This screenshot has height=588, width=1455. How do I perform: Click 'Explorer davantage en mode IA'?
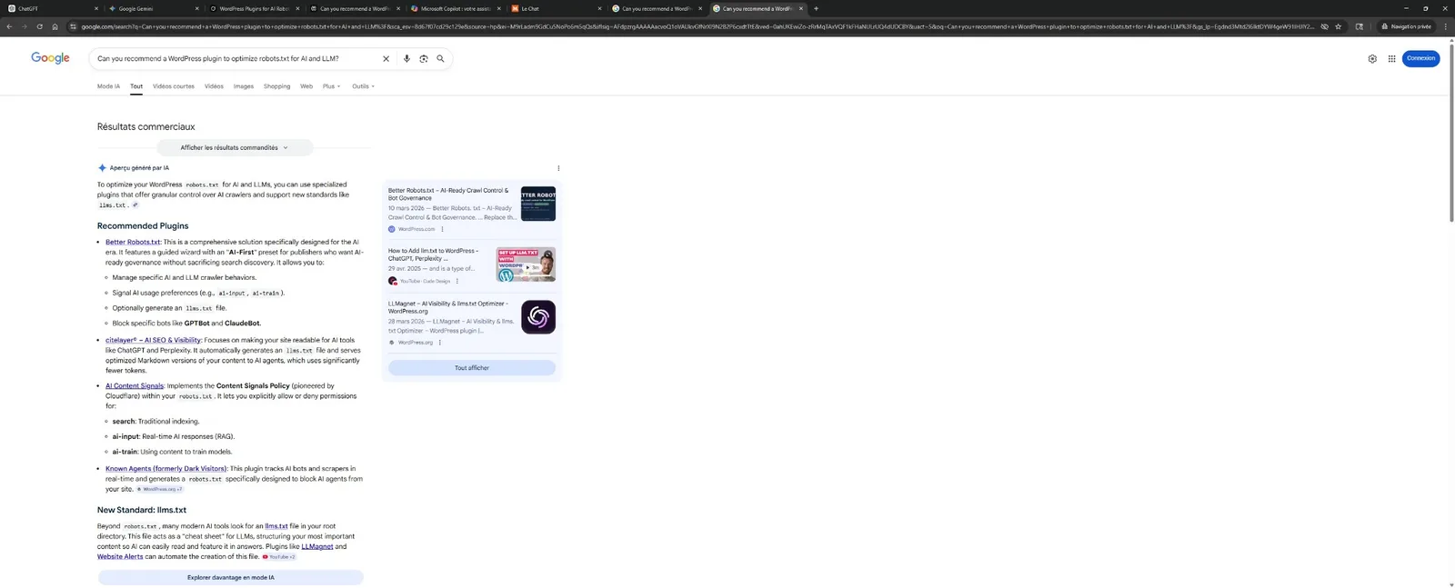[230, 577]
